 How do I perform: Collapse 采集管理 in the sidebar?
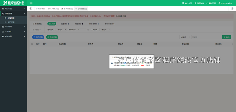[x=14, y=14]
